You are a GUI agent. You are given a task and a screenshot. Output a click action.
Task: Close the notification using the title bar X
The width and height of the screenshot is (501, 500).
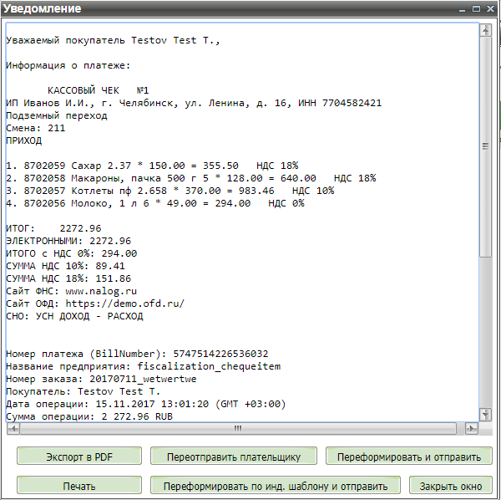pyautogui.click(x=490, y=8)
